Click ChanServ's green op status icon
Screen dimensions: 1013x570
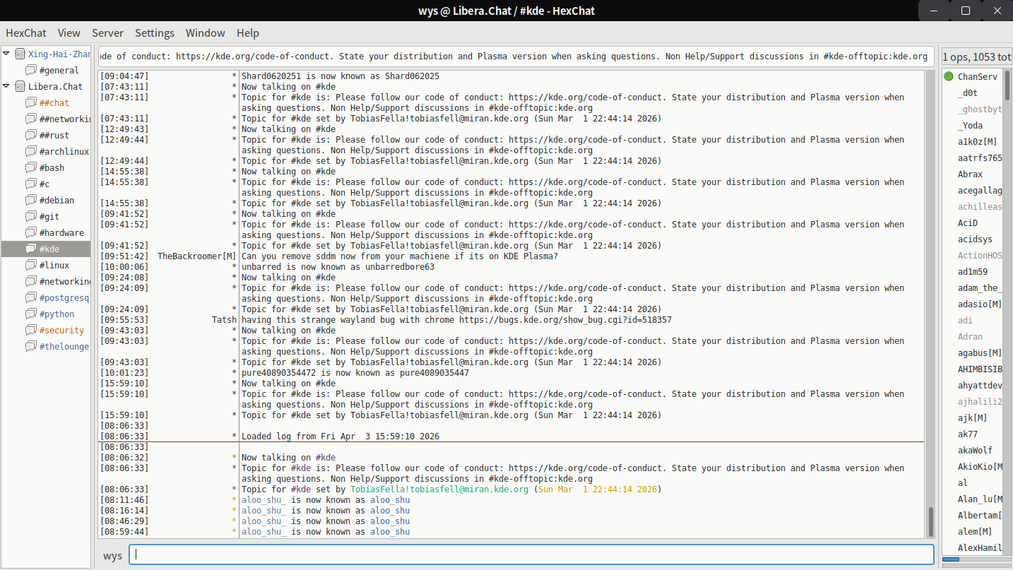click(x=949, y=76)
